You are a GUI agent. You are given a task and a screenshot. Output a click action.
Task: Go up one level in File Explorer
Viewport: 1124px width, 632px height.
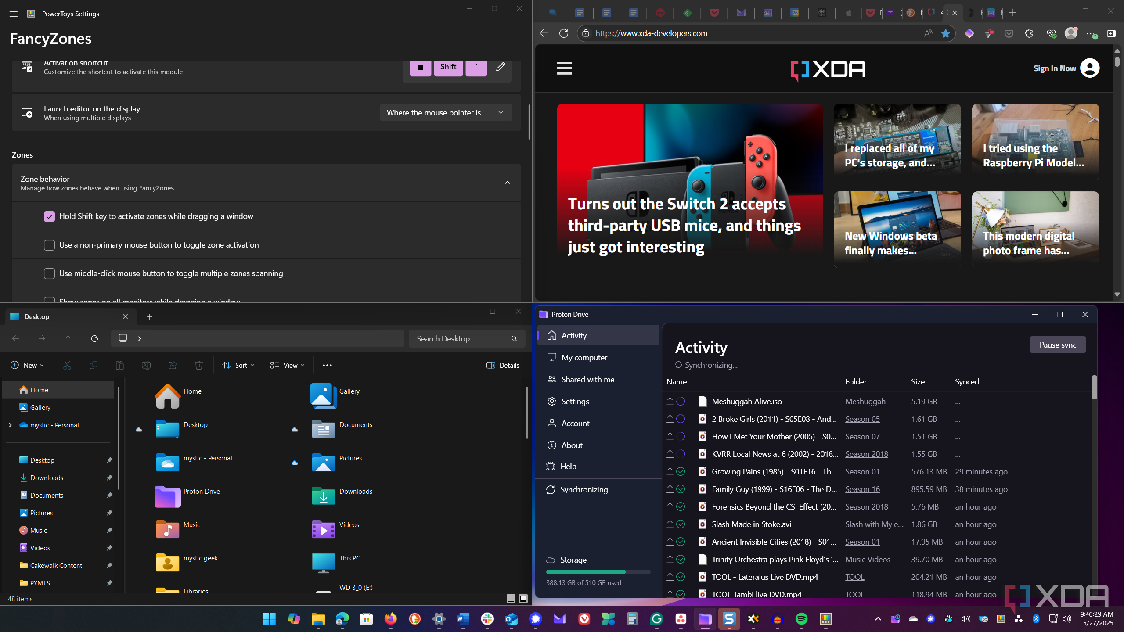[68, 338]
